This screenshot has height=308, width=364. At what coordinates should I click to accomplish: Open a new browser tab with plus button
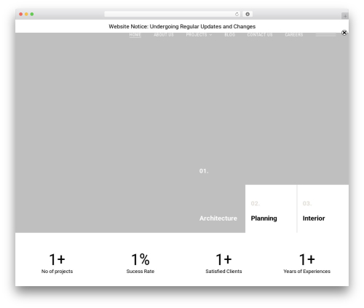tap(345, 16)
